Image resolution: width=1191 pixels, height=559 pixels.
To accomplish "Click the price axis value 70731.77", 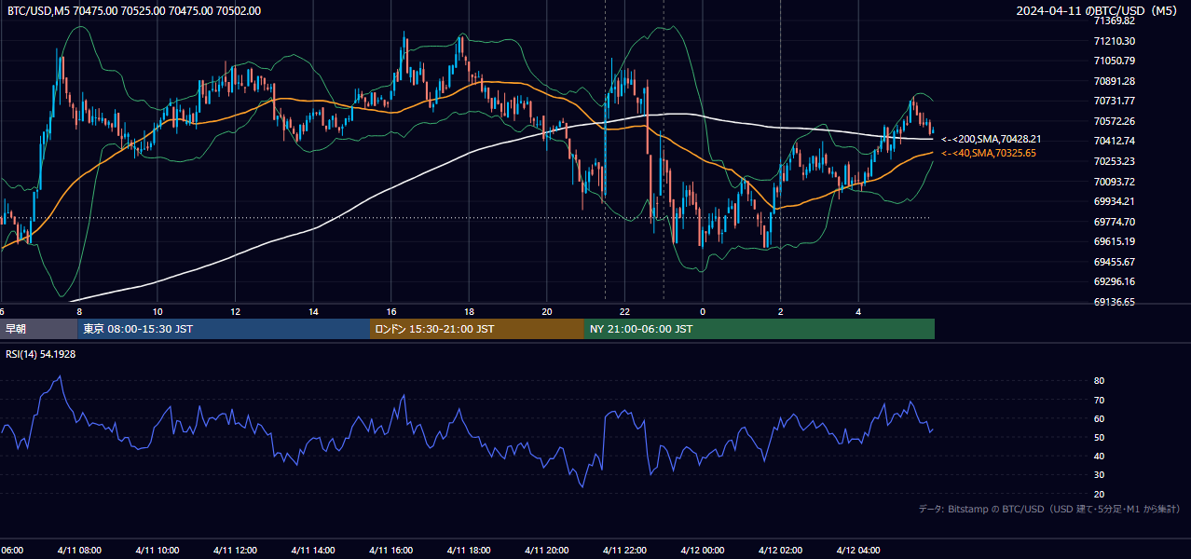I will coord(1114,101).
